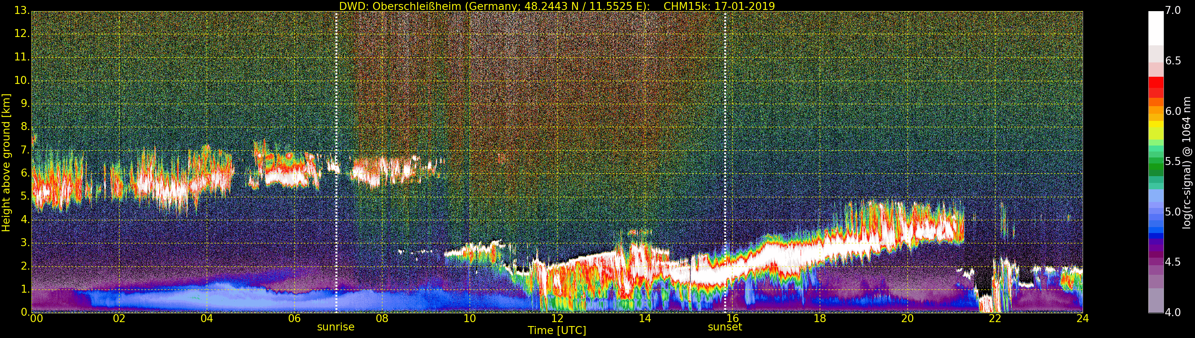
Task: Select height axis tick '4.'
Action: pos(25,220)
